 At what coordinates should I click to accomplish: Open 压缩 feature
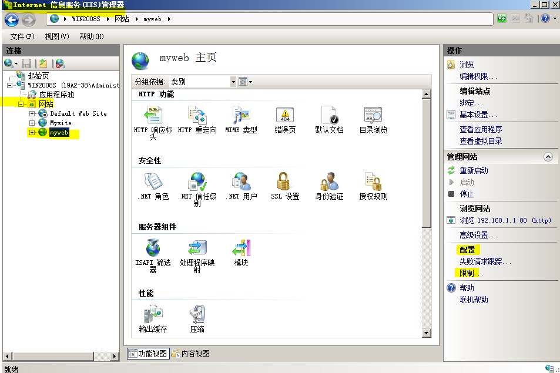(197, 319)
